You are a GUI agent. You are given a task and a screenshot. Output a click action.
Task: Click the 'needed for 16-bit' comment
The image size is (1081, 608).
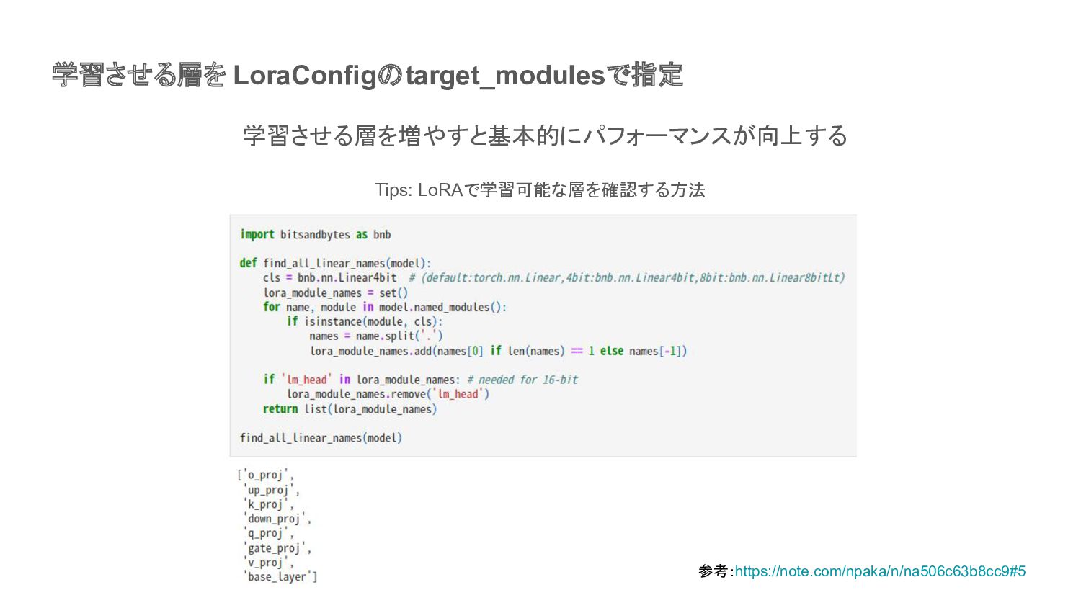(x=522, y=380)
